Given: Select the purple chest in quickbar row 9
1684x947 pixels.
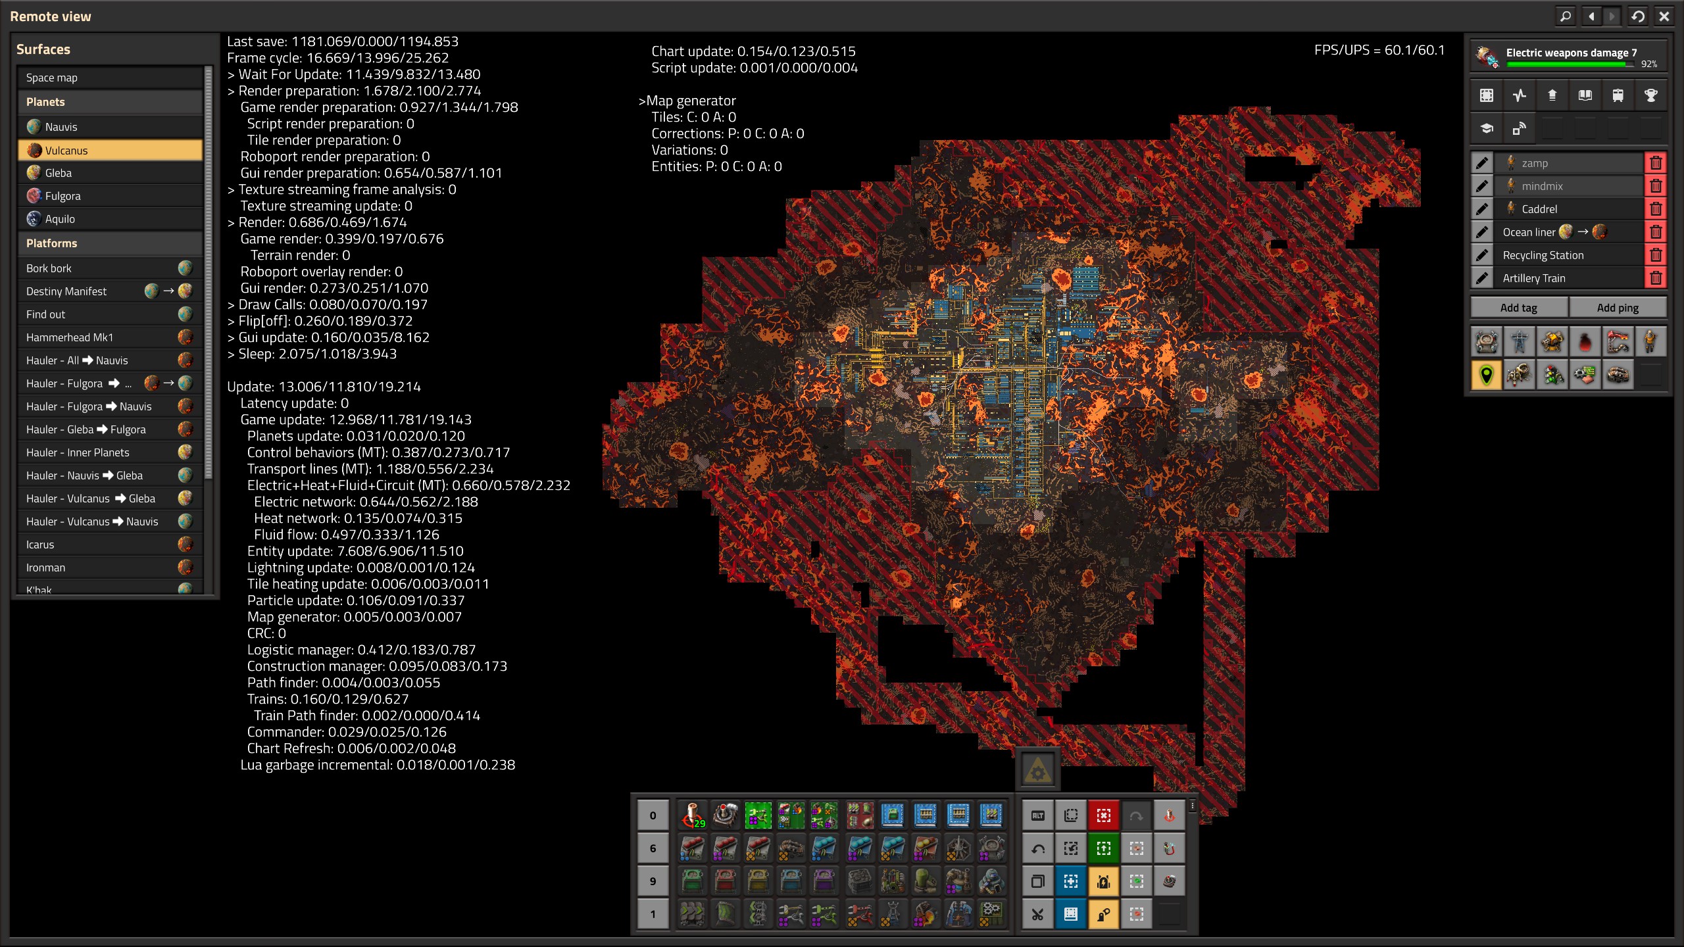Looking at the screenshot, I should (x=824, y=881).
